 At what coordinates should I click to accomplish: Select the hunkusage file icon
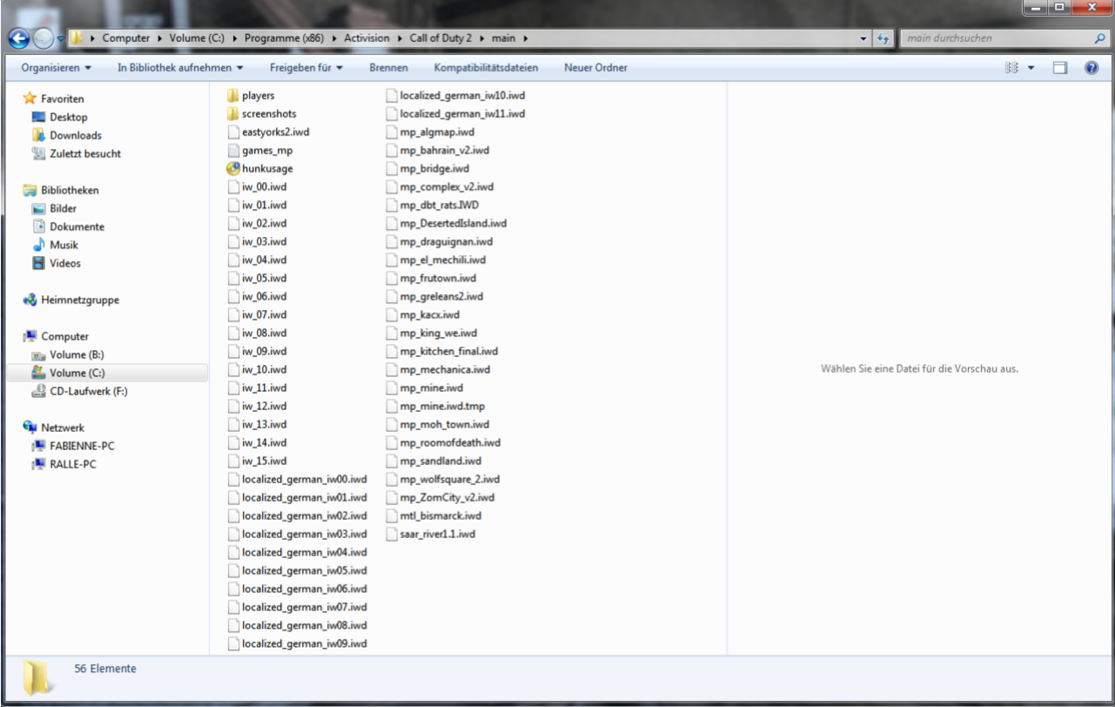232,169
